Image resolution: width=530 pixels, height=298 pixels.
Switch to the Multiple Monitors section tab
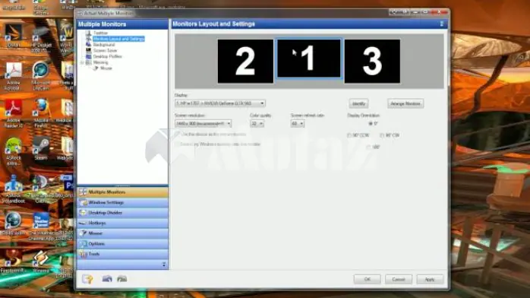pyautogui.click(x=123, y=192)
